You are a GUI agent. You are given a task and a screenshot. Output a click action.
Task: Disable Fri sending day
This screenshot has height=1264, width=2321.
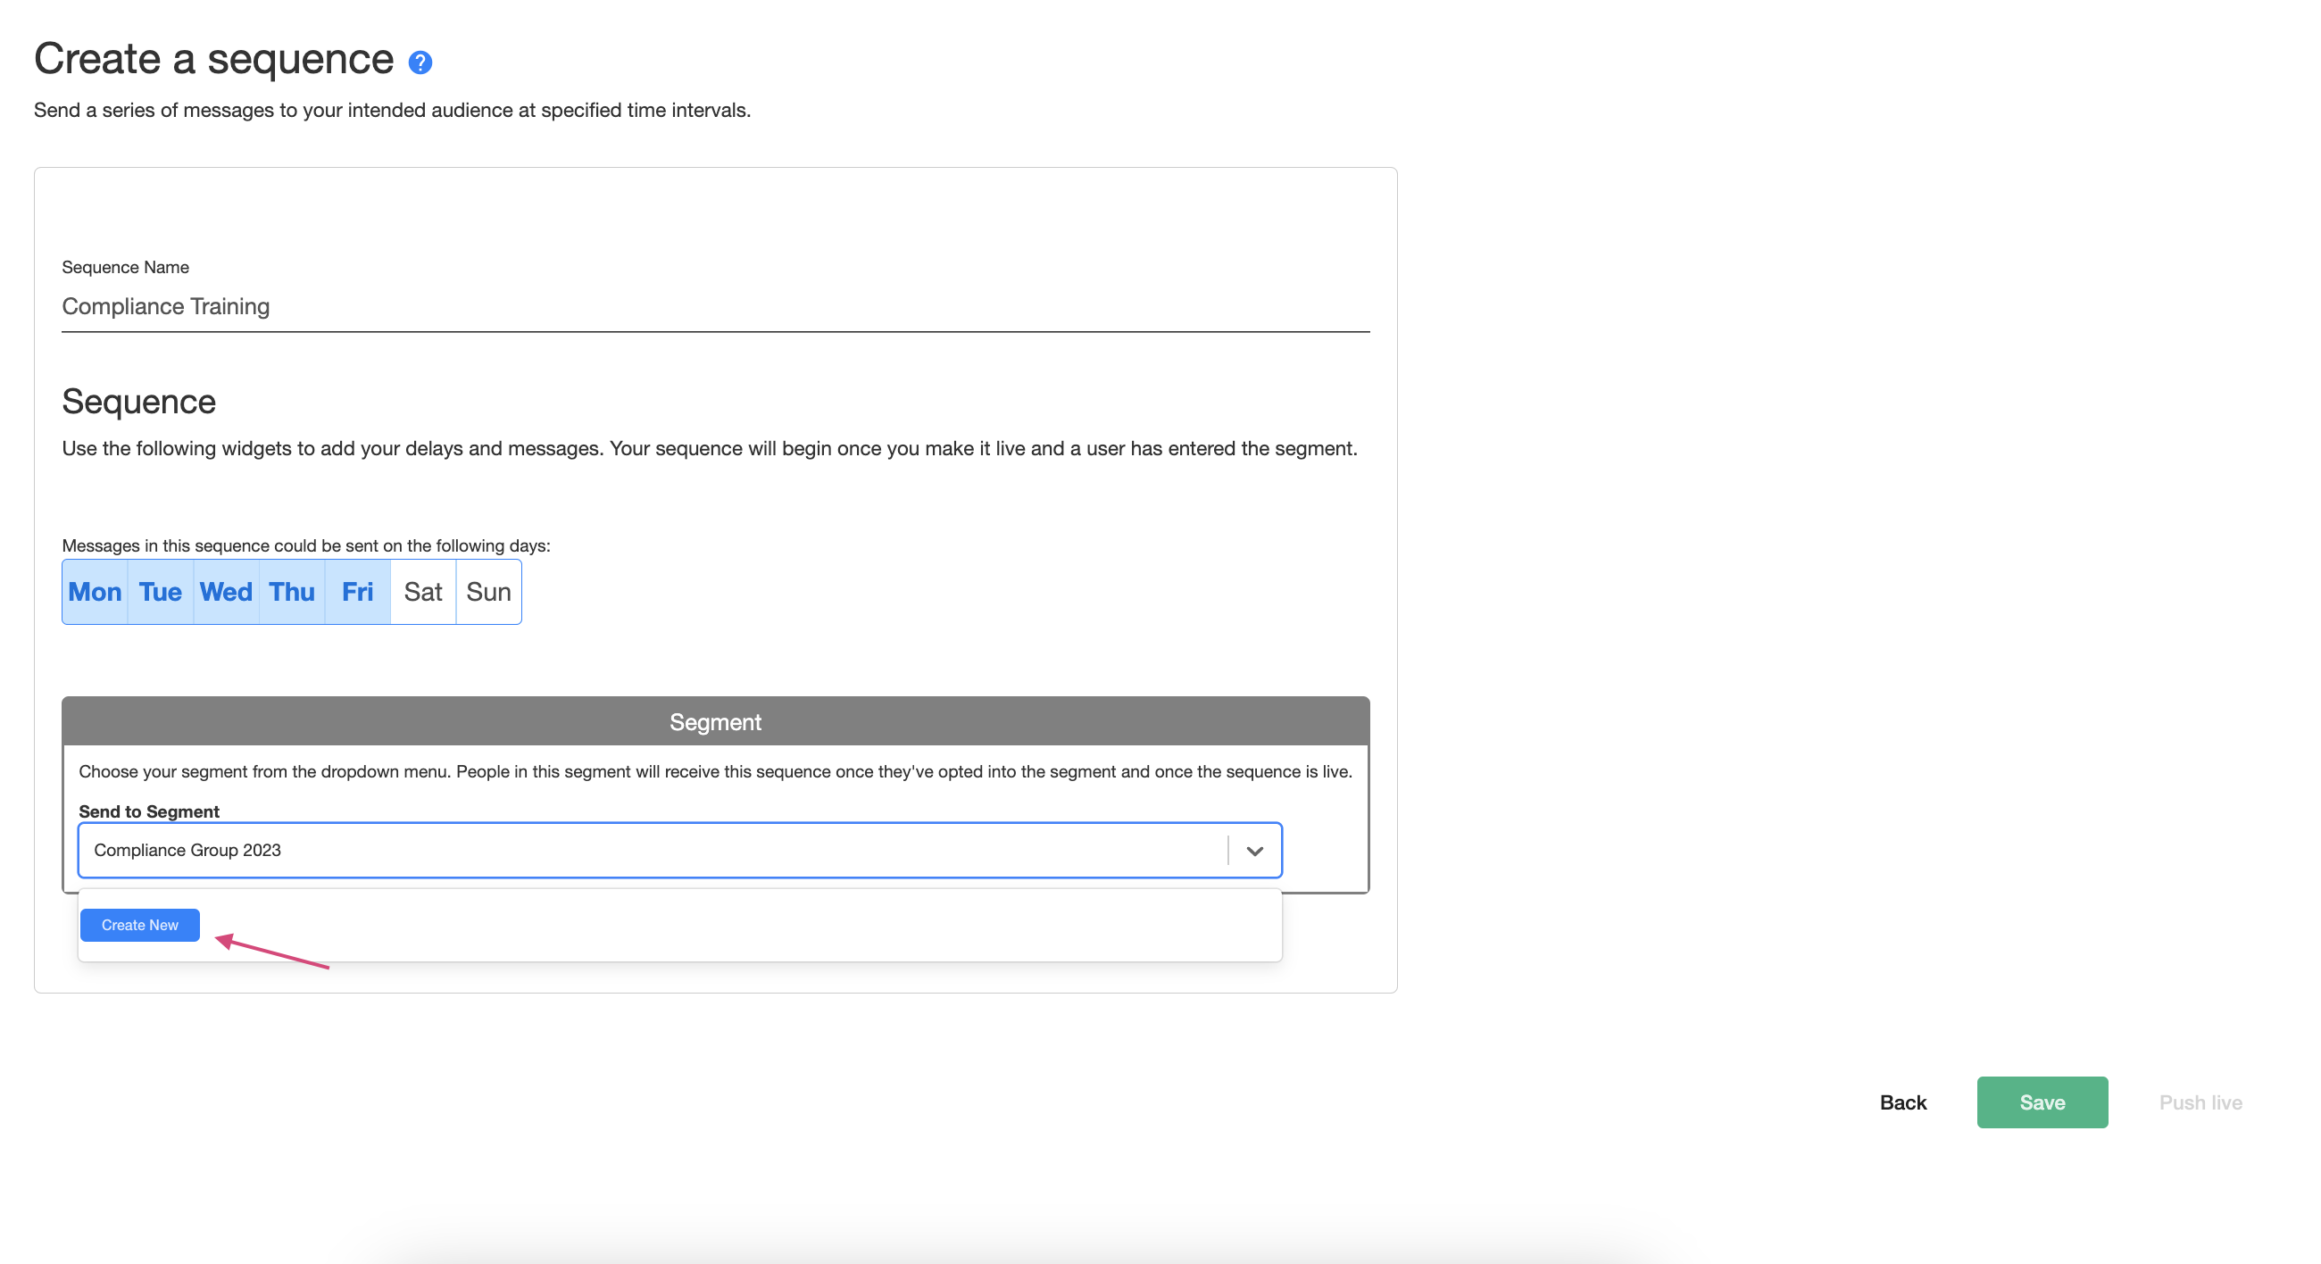click(358, 592)
